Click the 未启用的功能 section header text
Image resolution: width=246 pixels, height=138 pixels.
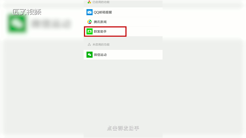point(101,44)
